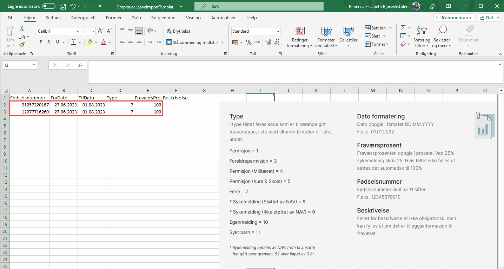504x269 pixels.
Task: Apply bold formatting with the F icon
Action: pos(40,41)
